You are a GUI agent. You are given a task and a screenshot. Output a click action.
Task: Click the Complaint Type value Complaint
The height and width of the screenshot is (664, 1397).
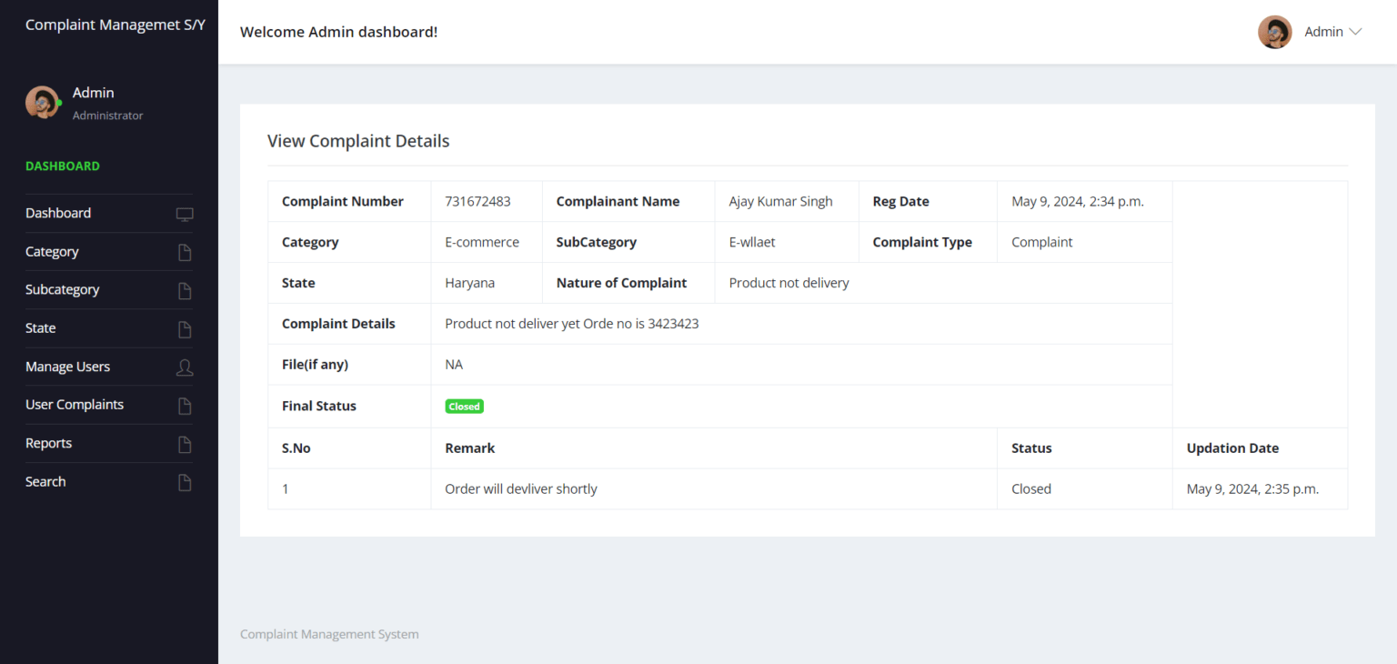click(1040, 242)
